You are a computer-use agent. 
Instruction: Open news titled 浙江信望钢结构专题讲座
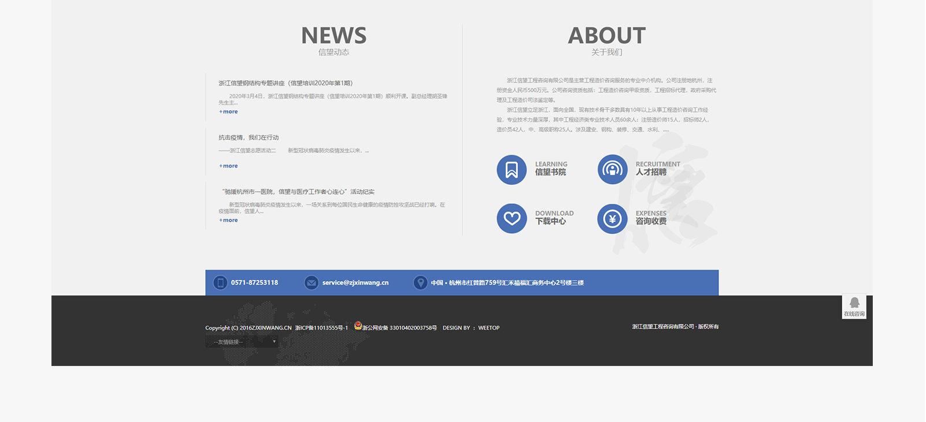286,83
